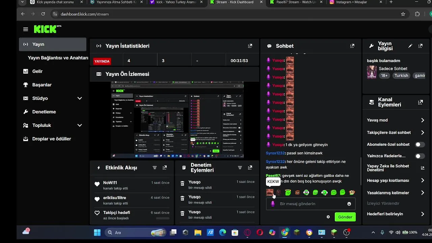Click the Takipçi hedefi progress bar
Screen dimensions: 432x243
(163, 218)
